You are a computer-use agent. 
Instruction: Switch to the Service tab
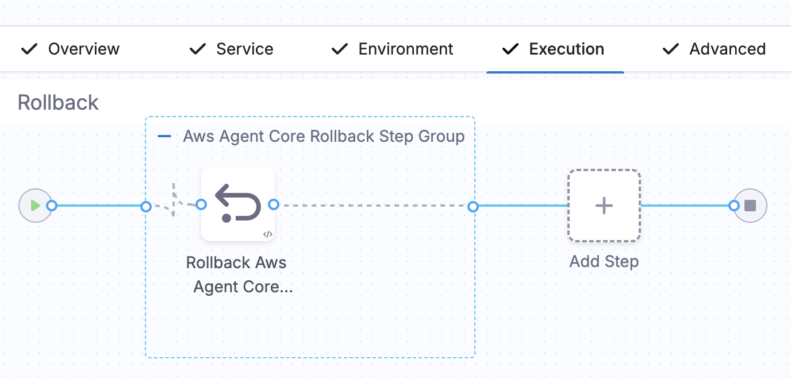[x=231, y=49]
